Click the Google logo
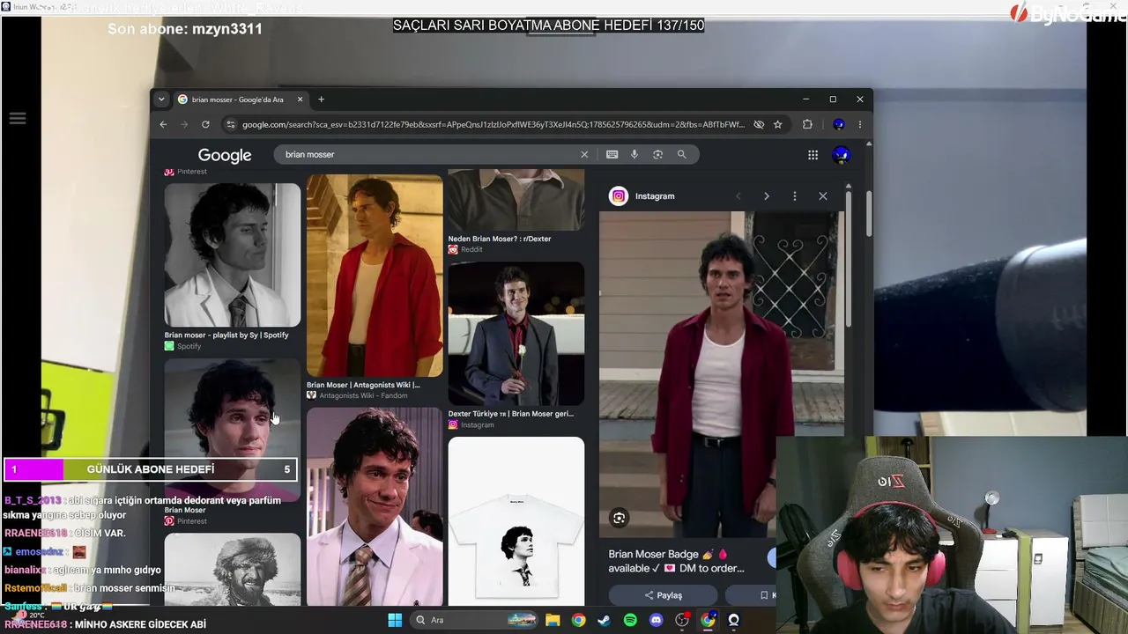 (x=225, y=156)
